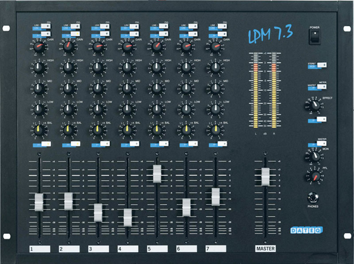Toggle channel 7 PFL switch below BAL
This screenshot has width=354, height=264.
point(222,144)
